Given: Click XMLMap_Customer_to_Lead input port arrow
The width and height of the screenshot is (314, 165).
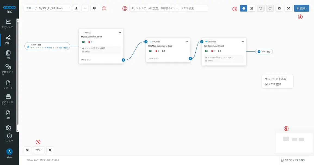Looking at the screenshot, I should (146, 42).
